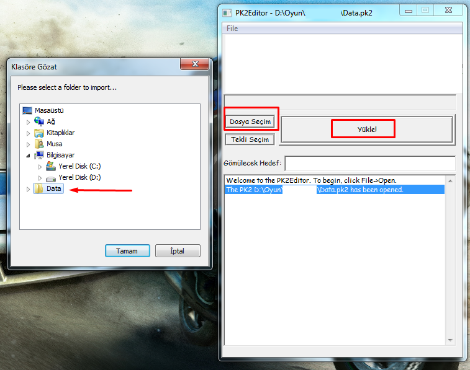The width and height of the screenshot is (470, 370).
Task: Cancel the dialog with İptal
Action: (178, 251)
